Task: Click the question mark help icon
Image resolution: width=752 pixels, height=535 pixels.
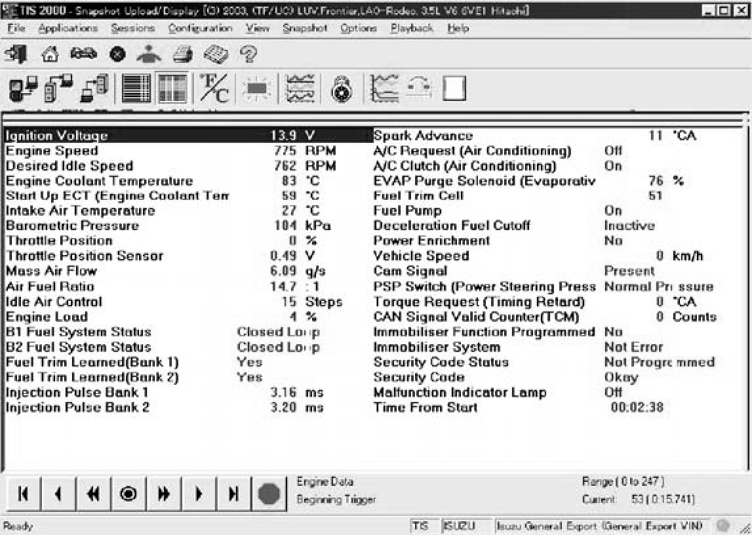Action: tap(248, 56)
